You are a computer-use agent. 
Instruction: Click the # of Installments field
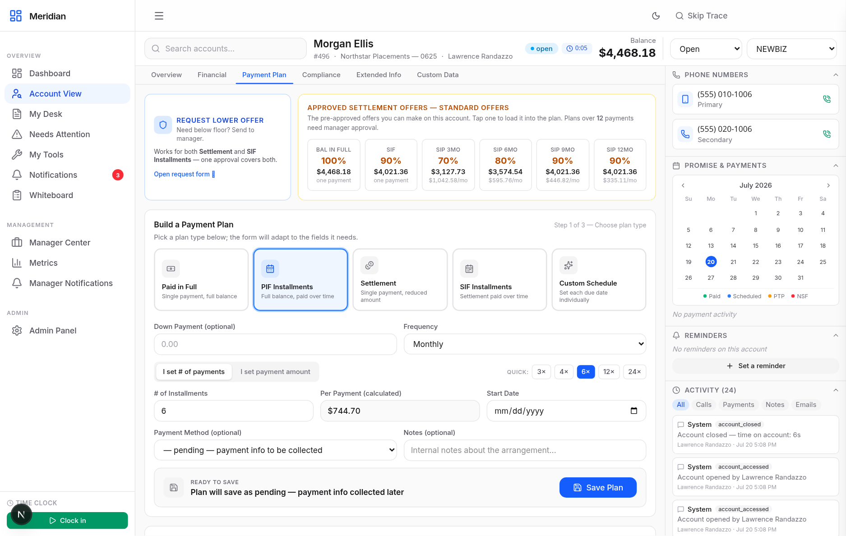click(234, 411)
